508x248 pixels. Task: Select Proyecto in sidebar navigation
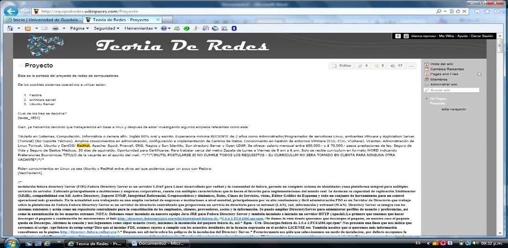pyautogui.click(x=437, y=103)
